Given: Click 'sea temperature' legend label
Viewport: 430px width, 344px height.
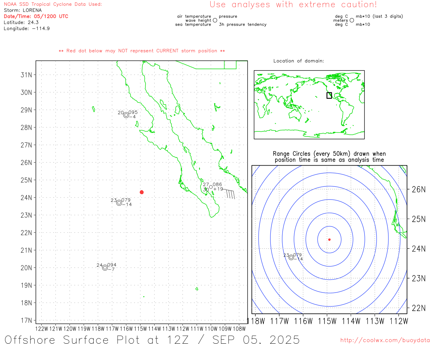Looking at the screenshot, I should tap(193, 25).
